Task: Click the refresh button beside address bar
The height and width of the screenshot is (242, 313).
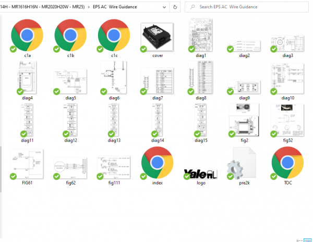Action: pyautogui.click(x=175, y=7)
